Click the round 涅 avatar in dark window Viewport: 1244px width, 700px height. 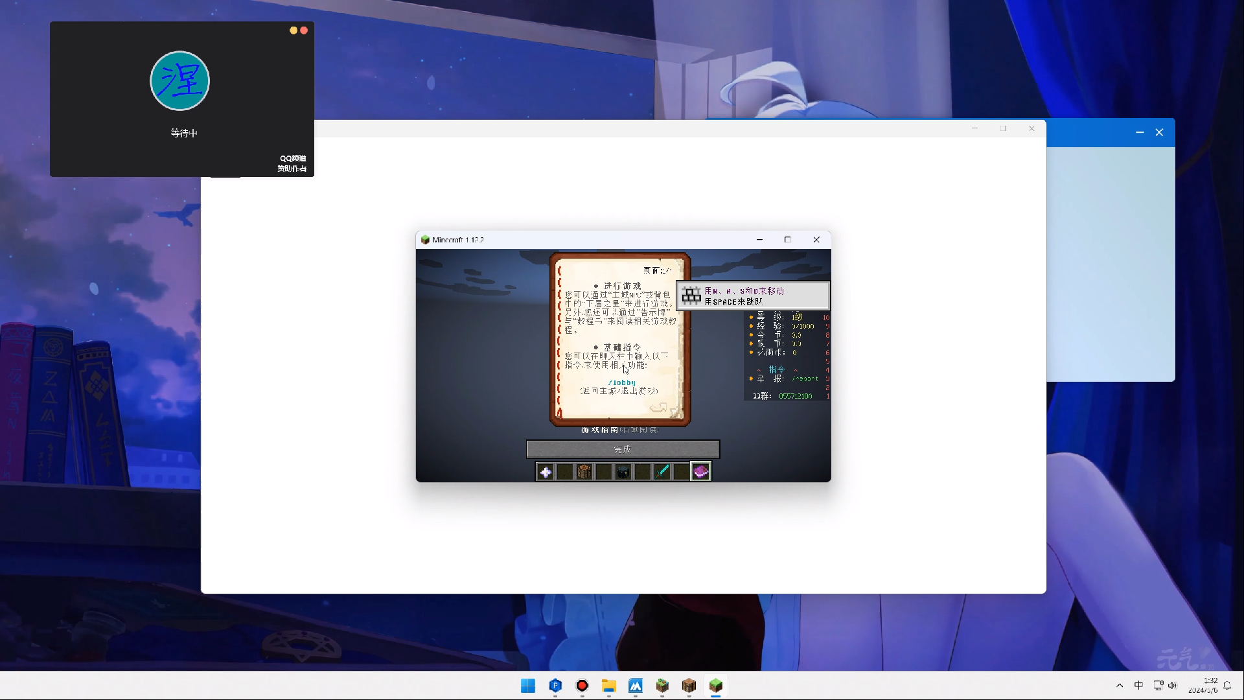point(179,81)
